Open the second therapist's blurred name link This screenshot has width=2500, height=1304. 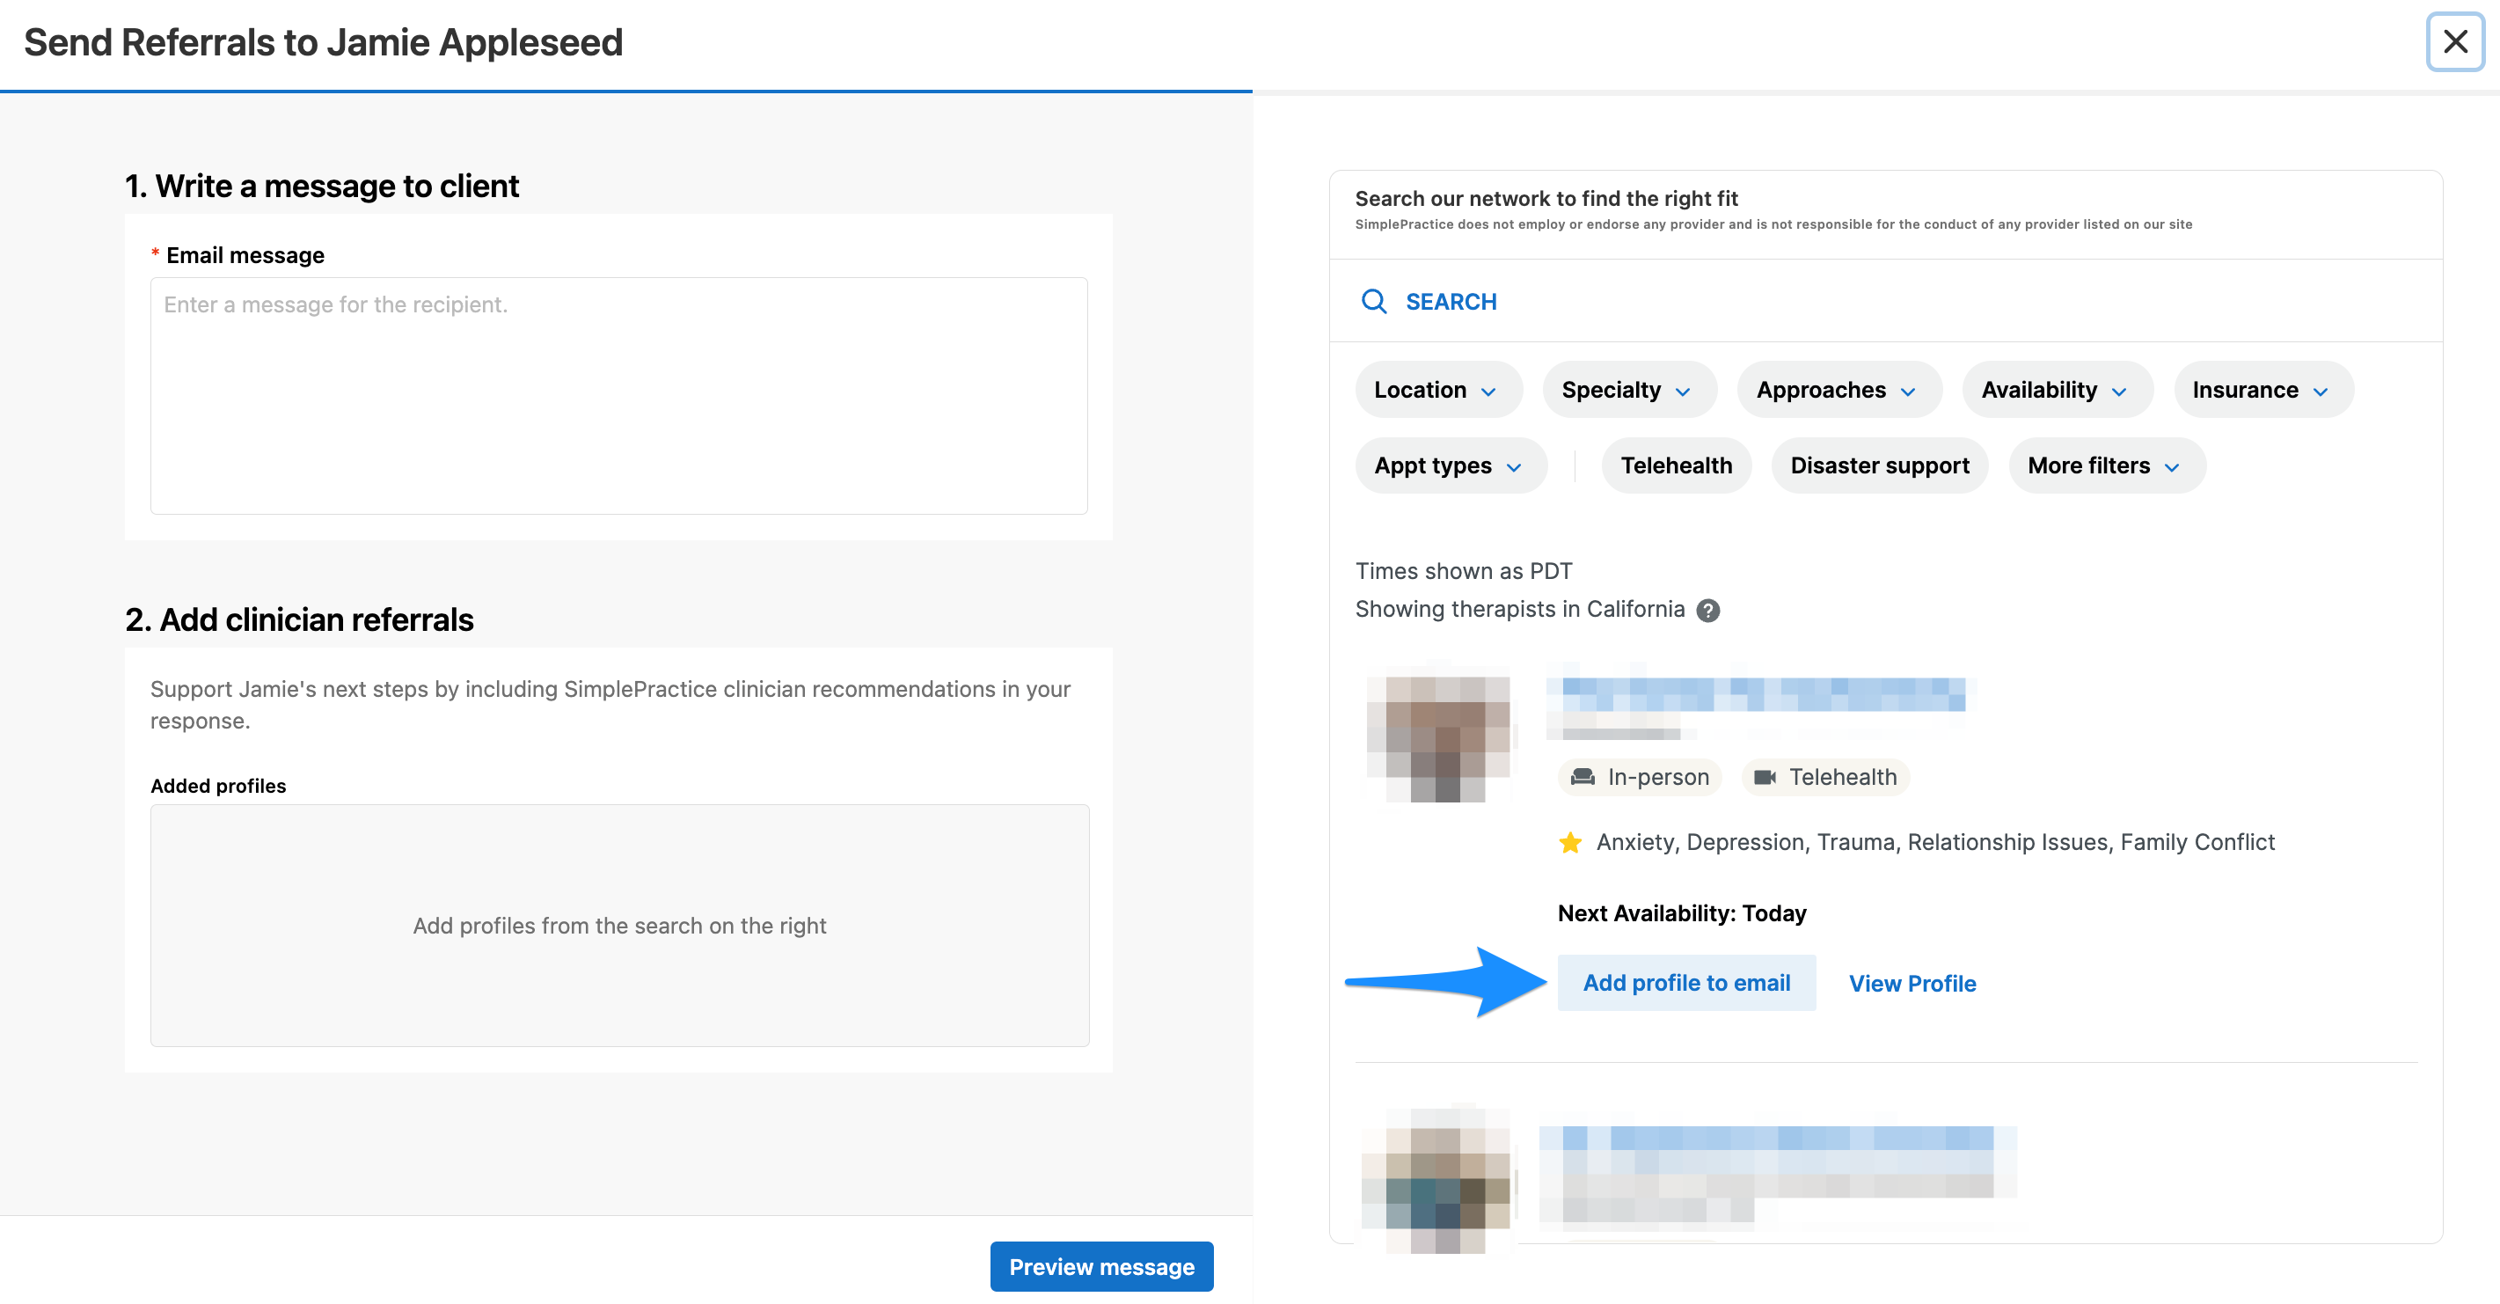coord(1767,1138)
